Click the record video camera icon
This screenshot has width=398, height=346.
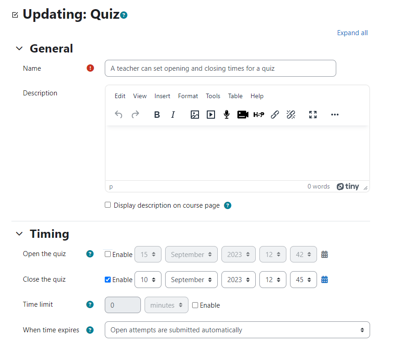point(242,115)
